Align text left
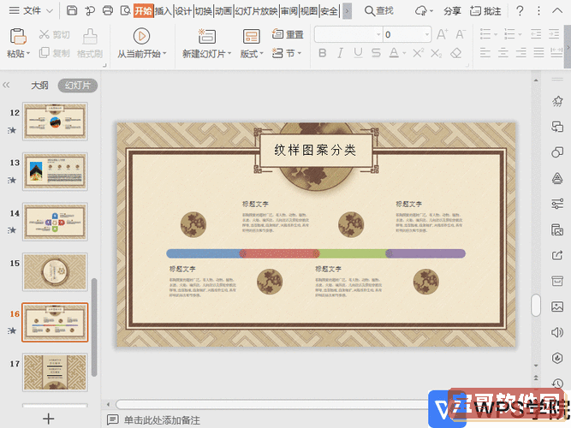 coord(485,53)
